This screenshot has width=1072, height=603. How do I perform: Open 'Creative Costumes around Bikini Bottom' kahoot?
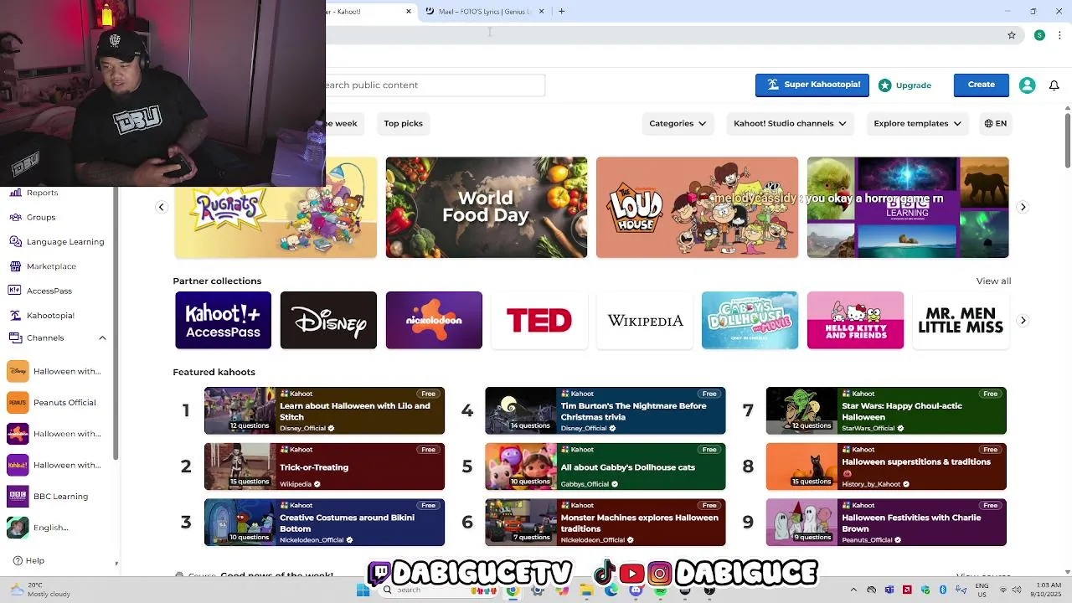pyautogui.click(x=324, y=523)
